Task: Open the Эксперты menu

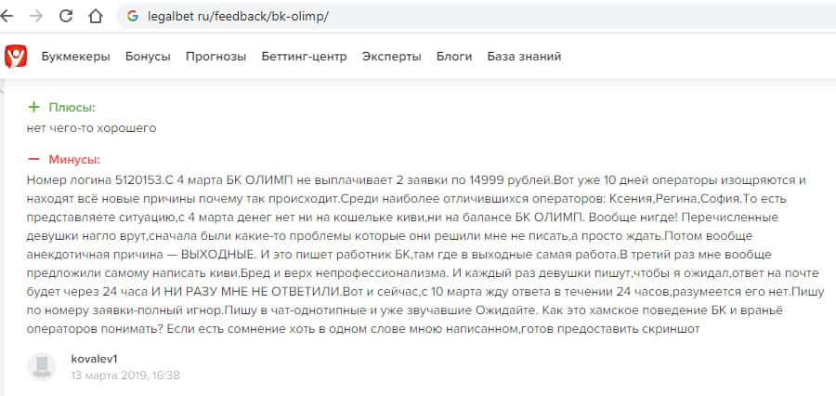Action: coord(391,57)
